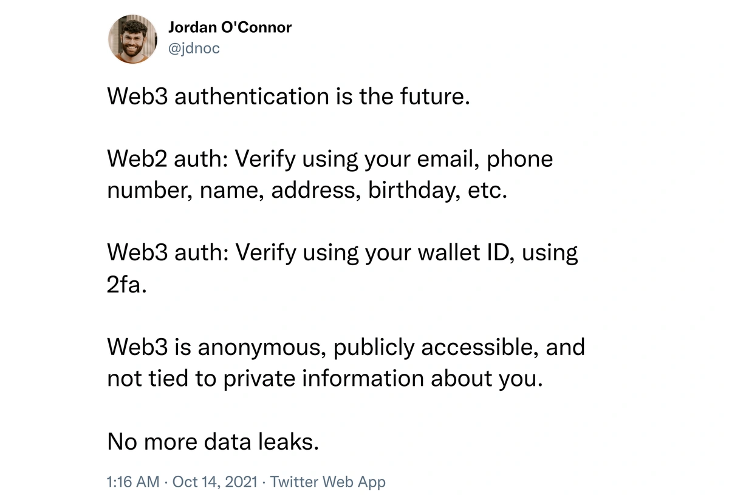Click the line "No more data leaks."

(x=213, y=442)
